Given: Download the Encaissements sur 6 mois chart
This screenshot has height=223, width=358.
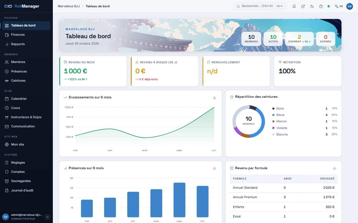Looking at the screenshot, I should click(x=215, y=98).
